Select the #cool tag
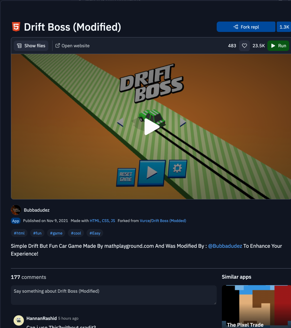The width and height of the screenshot is (291, 328). (x=76, y=233)
